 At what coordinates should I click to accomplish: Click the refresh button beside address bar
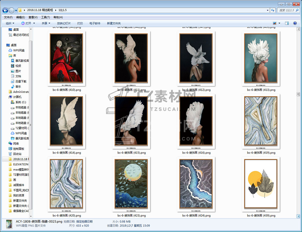[x=273, y=10]
